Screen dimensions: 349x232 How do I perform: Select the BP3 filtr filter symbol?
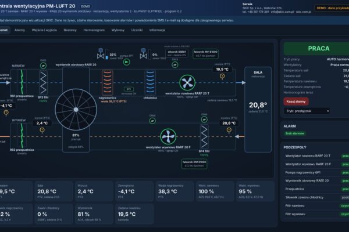[43, 82]
